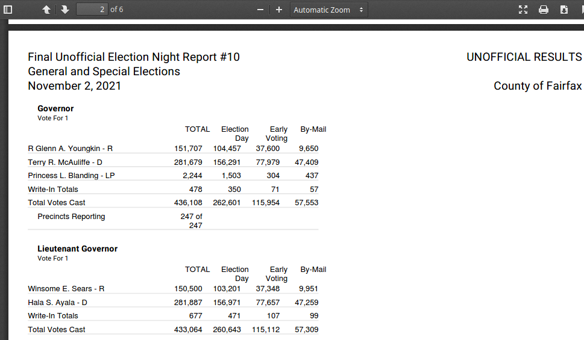The image size is (584, 340).
Task: Click Lieutenant Governor write-in total 677
Action: click(x=195, y=316)
